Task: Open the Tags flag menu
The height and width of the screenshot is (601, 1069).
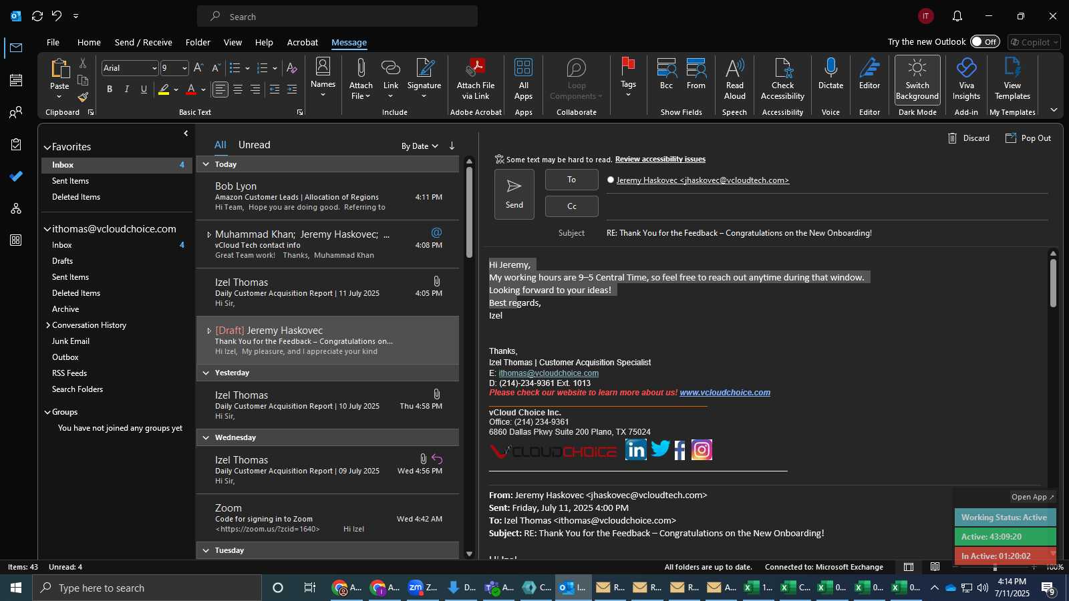Action: (x=628, y=77)
